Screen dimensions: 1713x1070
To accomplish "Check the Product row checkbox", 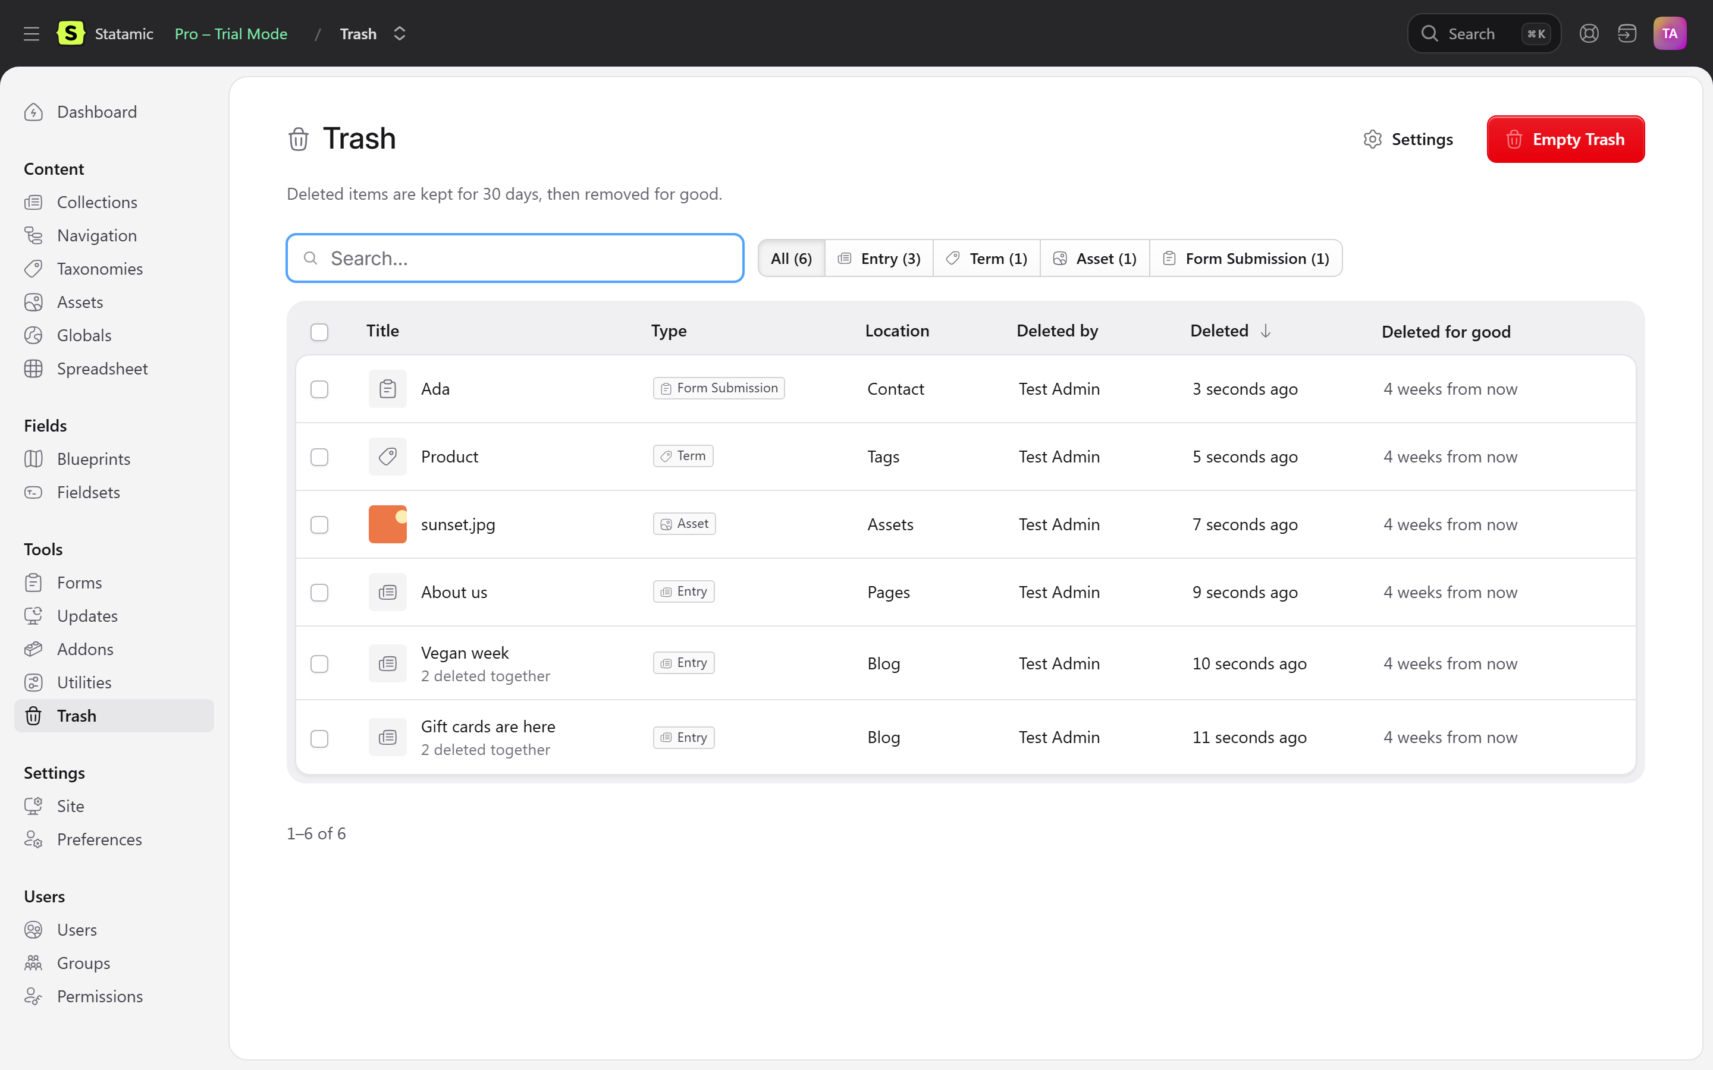I will click(319, 457).
